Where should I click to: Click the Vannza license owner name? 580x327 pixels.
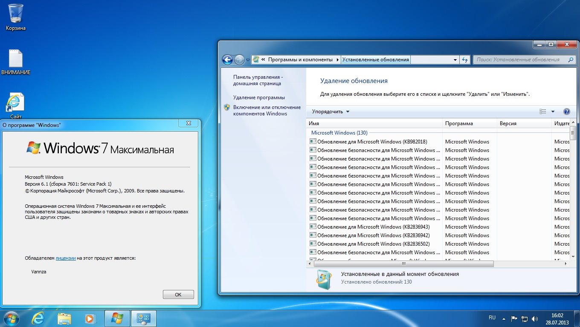(39, 271)
